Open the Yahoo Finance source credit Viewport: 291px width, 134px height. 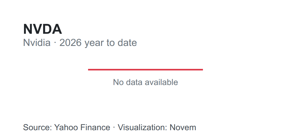82,128
